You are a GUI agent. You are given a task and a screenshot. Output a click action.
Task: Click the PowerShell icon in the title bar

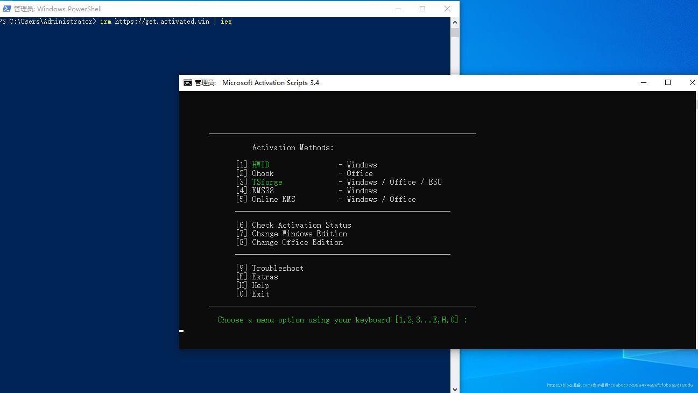[6, 9]
